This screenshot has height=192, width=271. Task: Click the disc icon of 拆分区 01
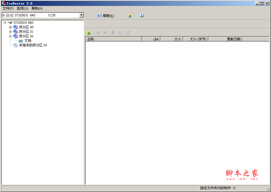[16, 32]
